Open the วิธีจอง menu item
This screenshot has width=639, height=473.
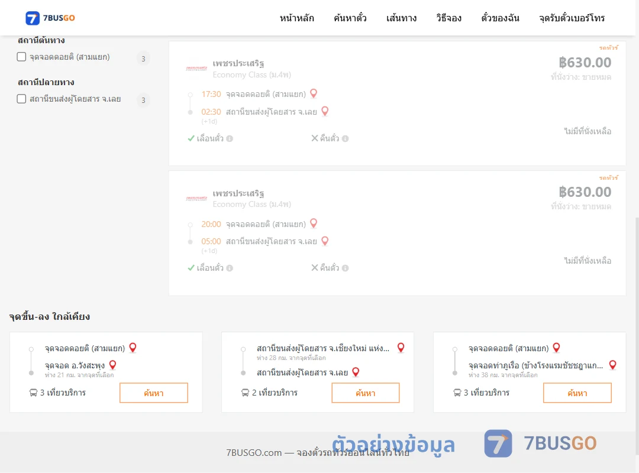point(448,18)
